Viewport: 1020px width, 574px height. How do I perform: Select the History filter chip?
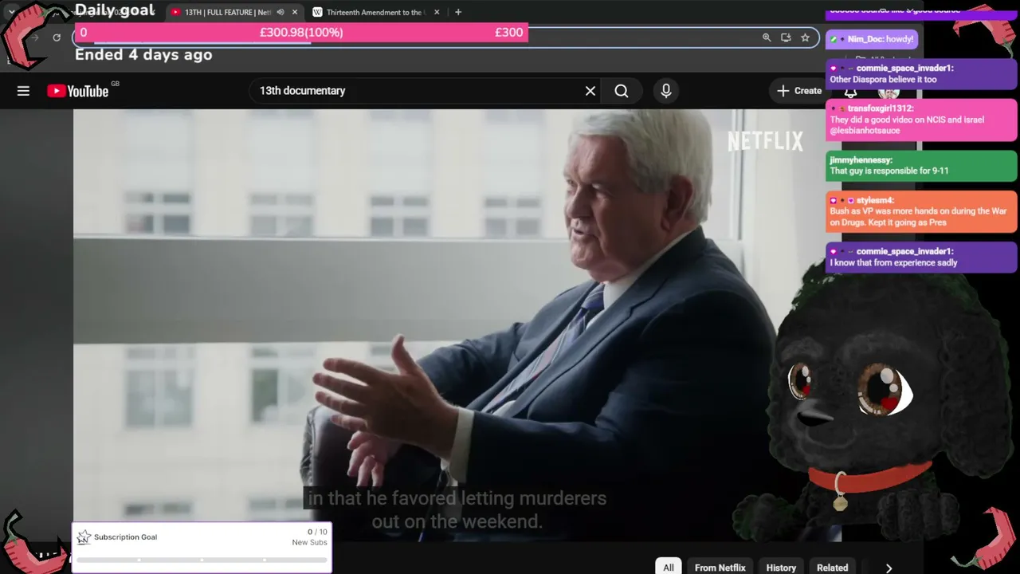781,568
